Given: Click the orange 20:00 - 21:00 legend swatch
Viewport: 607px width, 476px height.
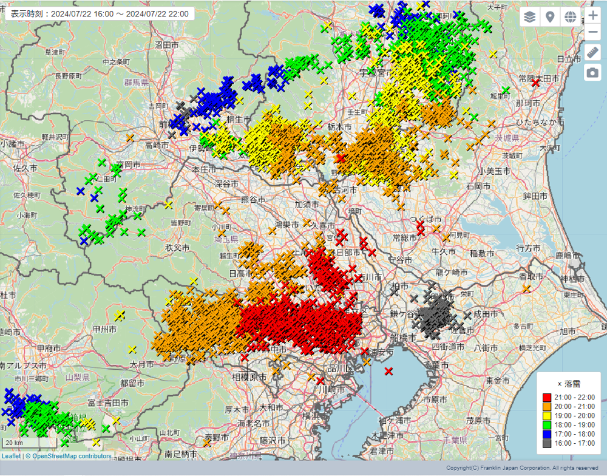Looking at the screenshot, I should click(x=547, y=407).
